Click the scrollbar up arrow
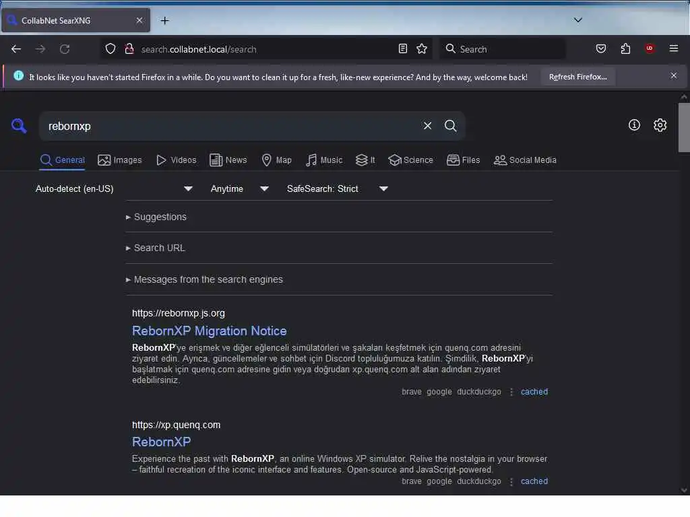690x517 pixels. [684, 97]
